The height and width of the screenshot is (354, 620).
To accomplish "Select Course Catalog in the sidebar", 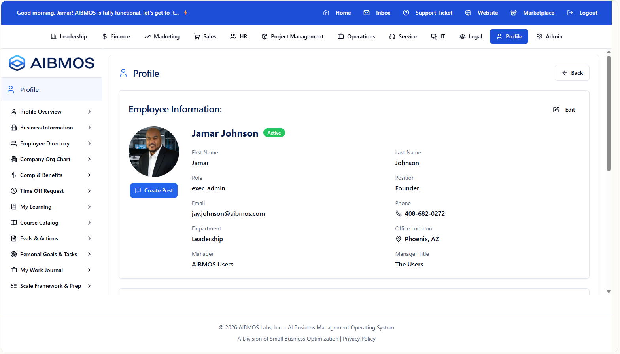I will click(51, 223).
